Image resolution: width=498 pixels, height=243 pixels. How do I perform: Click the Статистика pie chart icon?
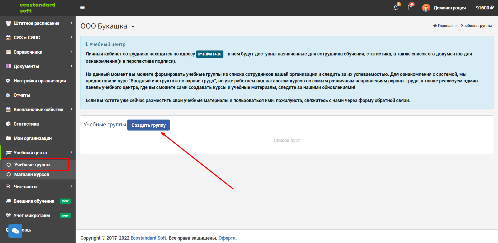(8, 124)
